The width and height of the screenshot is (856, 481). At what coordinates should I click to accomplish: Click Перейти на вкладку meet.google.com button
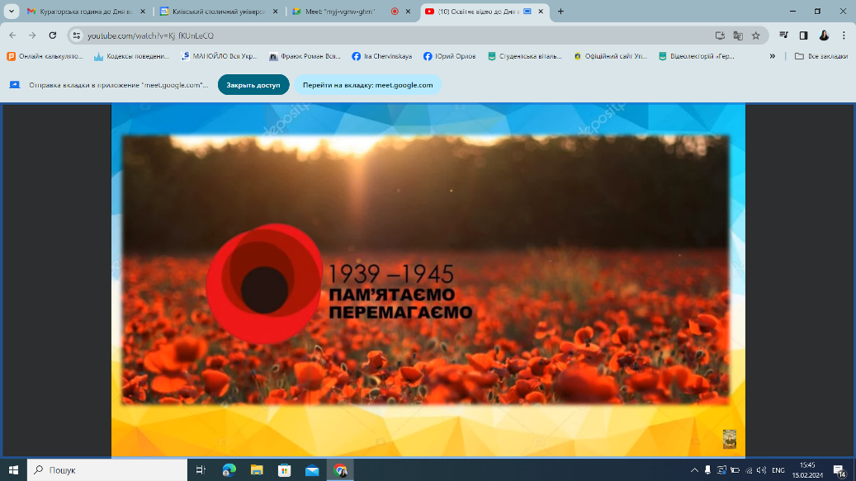point(367,84)
